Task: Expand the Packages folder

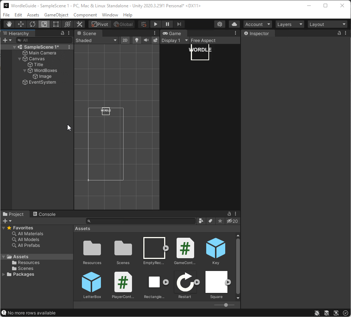Action: pyautogui.click(x=4, y=274)
